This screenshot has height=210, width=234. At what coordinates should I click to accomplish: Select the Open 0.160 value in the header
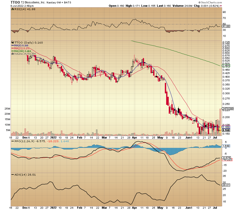click(x=116, y=6)
